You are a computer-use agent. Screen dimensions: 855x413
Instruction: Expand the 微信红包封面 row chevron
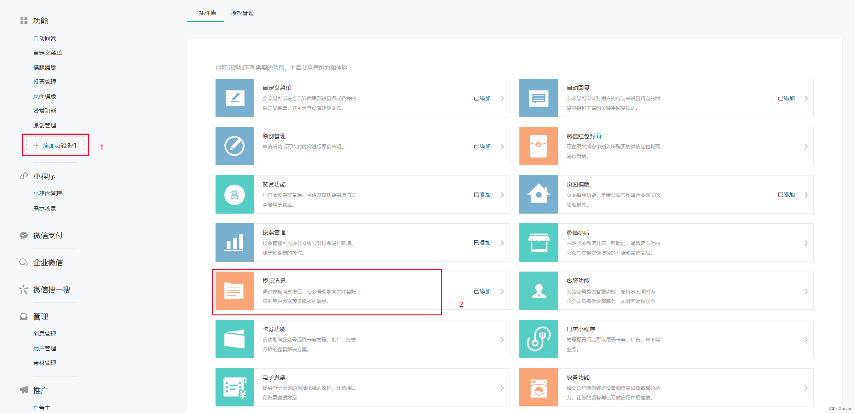click(x=806, y=146)
